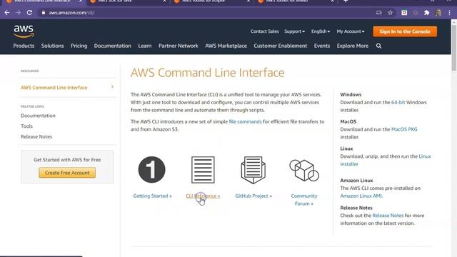Open the Amazon Linux AMI link

361,196
